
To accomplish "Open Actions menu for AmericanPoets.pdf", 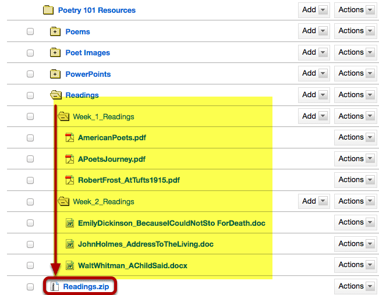I will 356,137.
